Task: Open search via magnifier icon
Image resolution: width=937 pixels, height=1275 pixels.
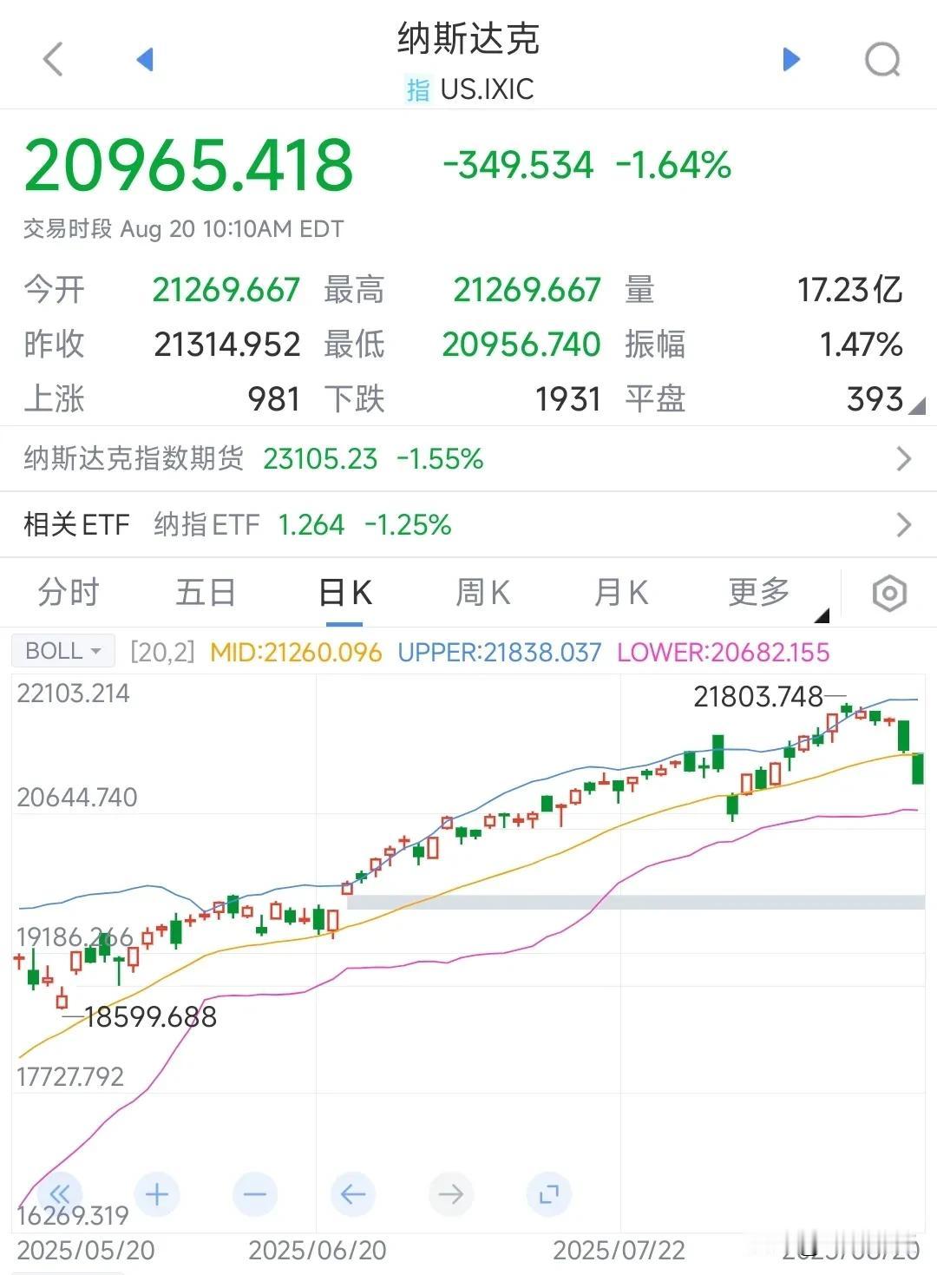Action: 883,60
